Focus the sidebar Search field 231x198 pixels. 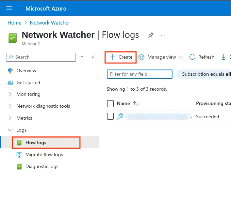click(41, 57)
